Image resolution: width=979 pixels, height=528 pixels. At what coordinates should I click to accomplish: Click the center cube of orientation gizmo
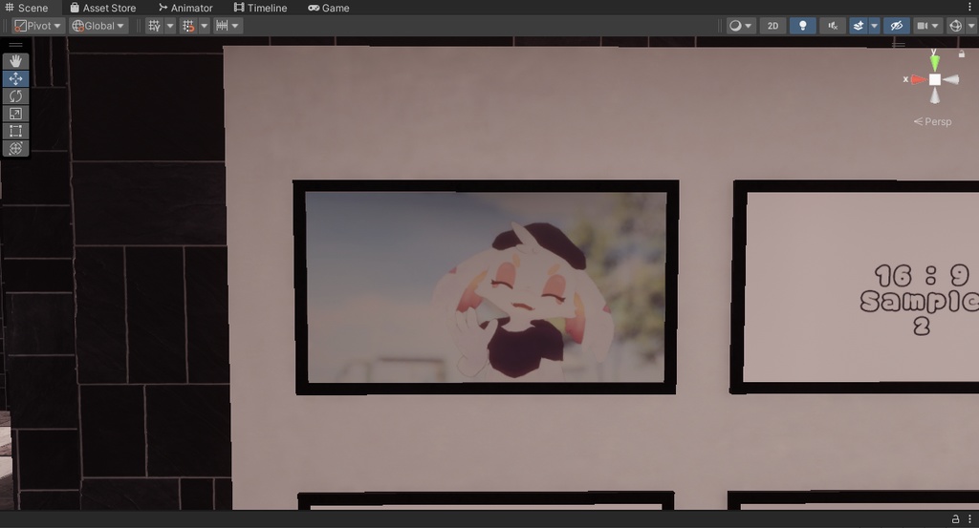[x=935, y=79]
